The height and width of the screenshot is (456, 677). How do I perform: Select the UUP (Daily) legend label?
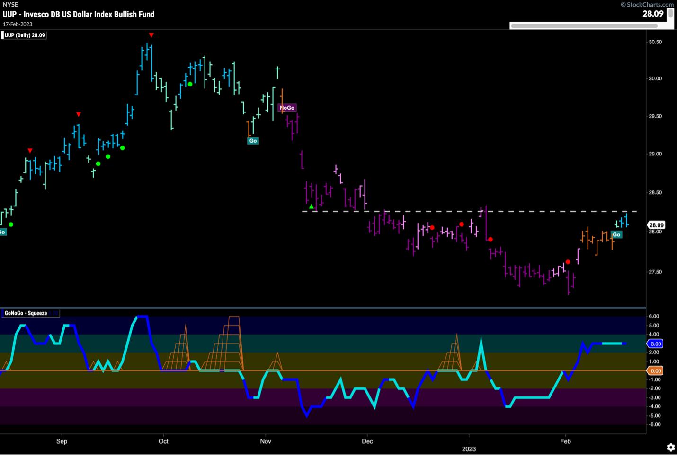tap(24, 35)
